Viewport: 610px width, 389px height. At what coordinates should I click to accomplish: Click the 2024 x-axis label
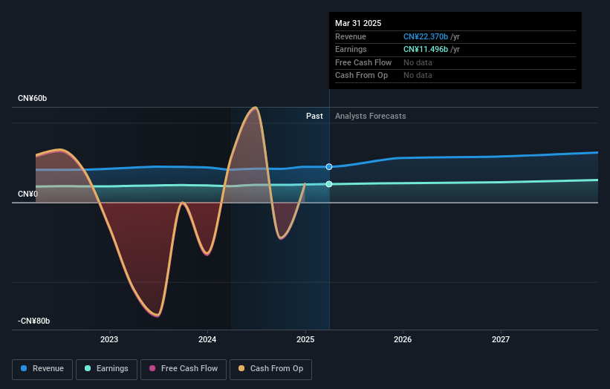(x=207, y=339)
